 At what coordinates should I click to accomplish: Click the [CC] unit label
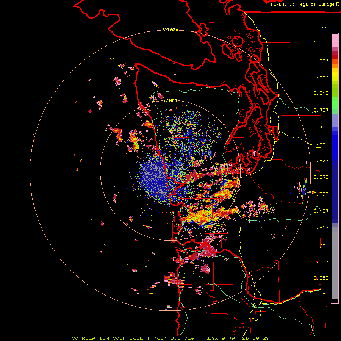pos(323,26)
